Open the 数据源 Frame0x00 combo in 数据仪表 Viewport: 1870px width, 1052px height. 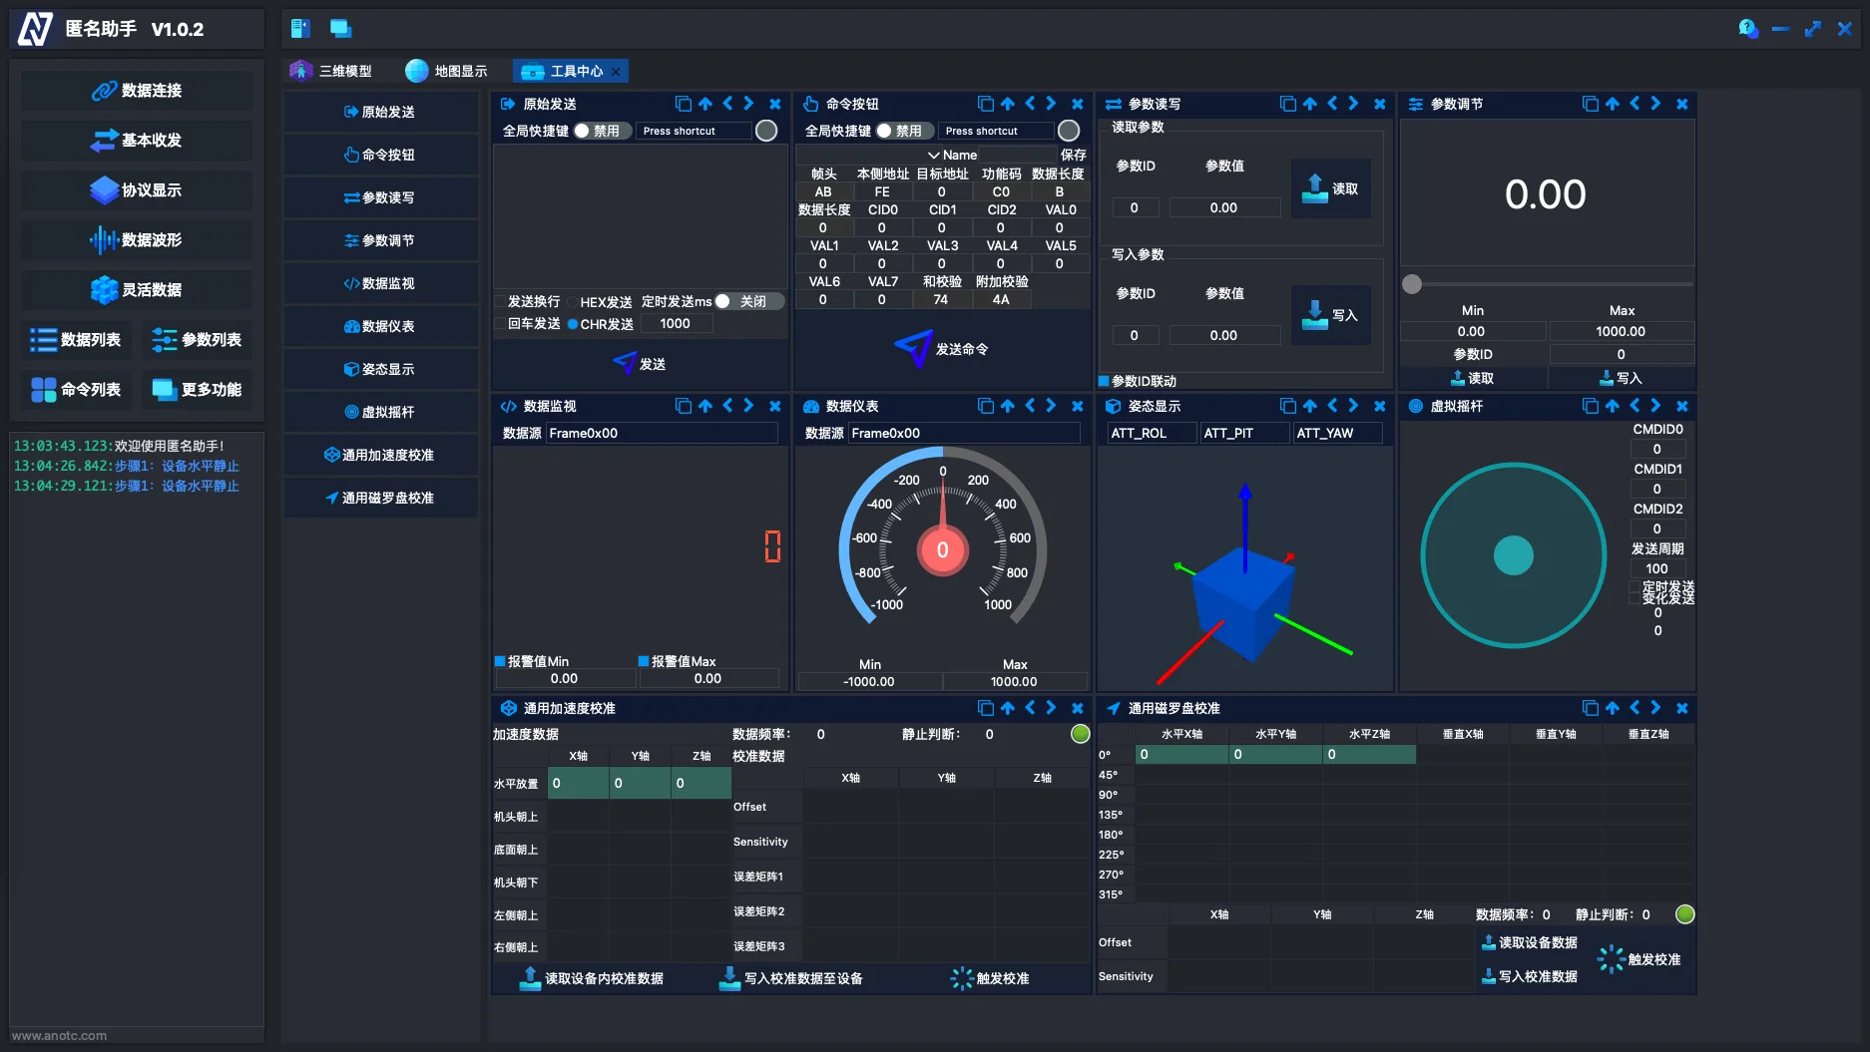pos(964,433)
